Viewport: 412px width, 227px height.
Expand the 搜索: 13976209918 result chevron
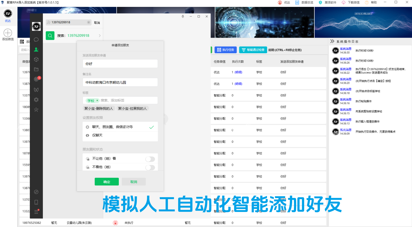point(100,35)
